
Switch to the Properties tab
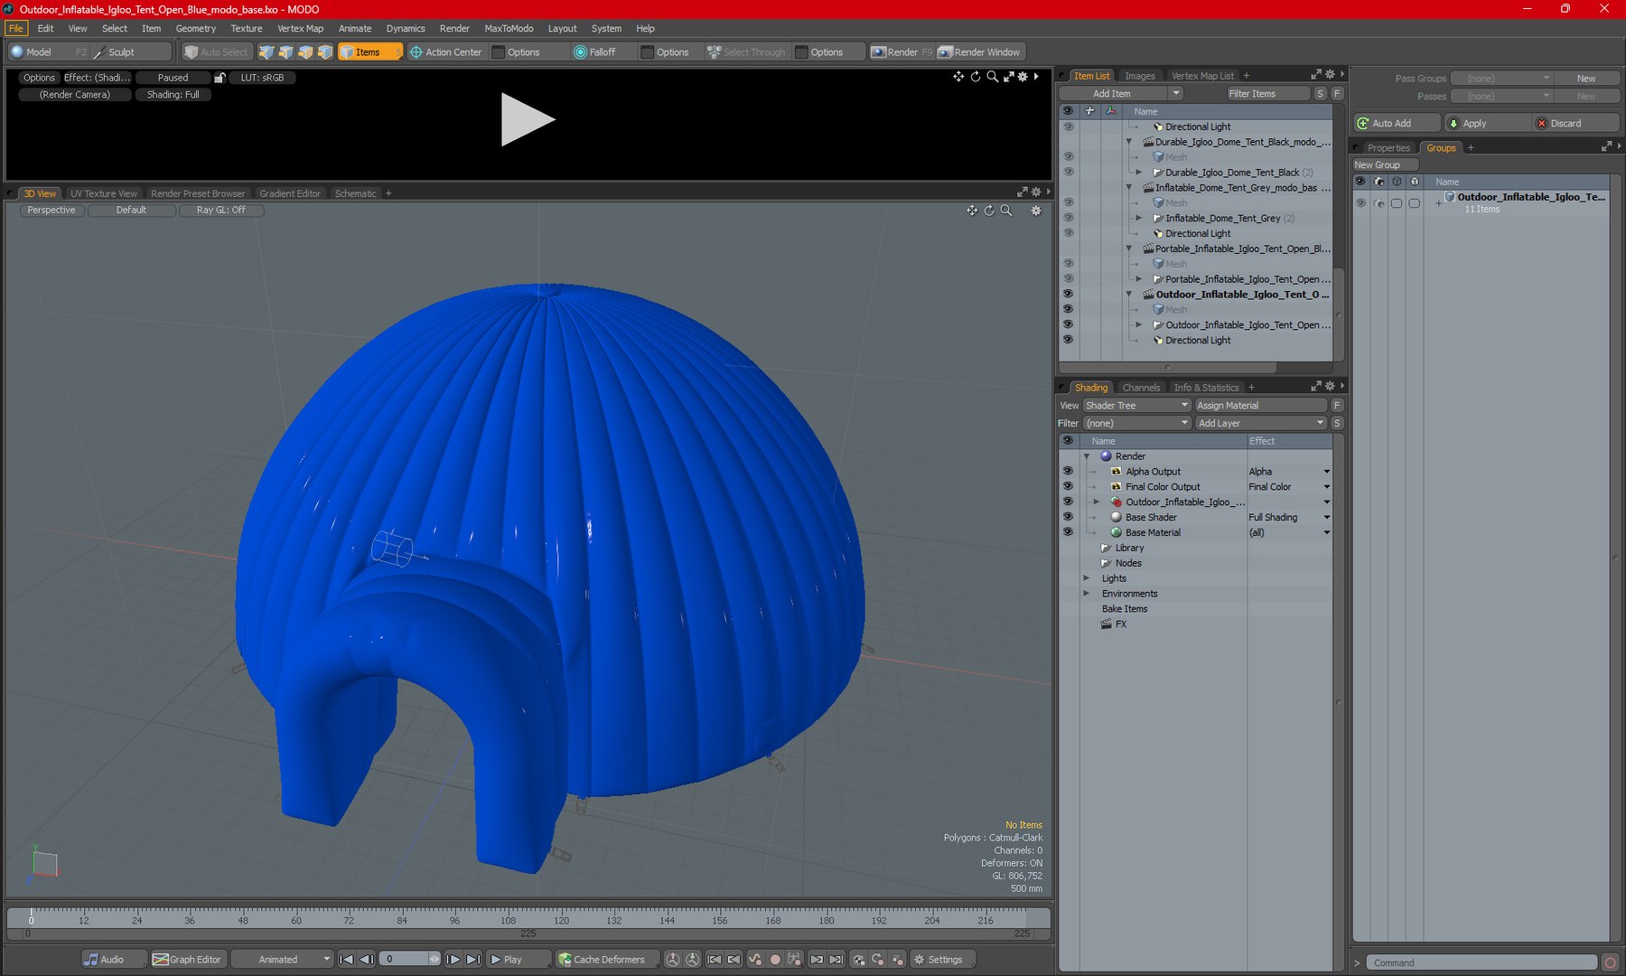[x=1388, y=148]
